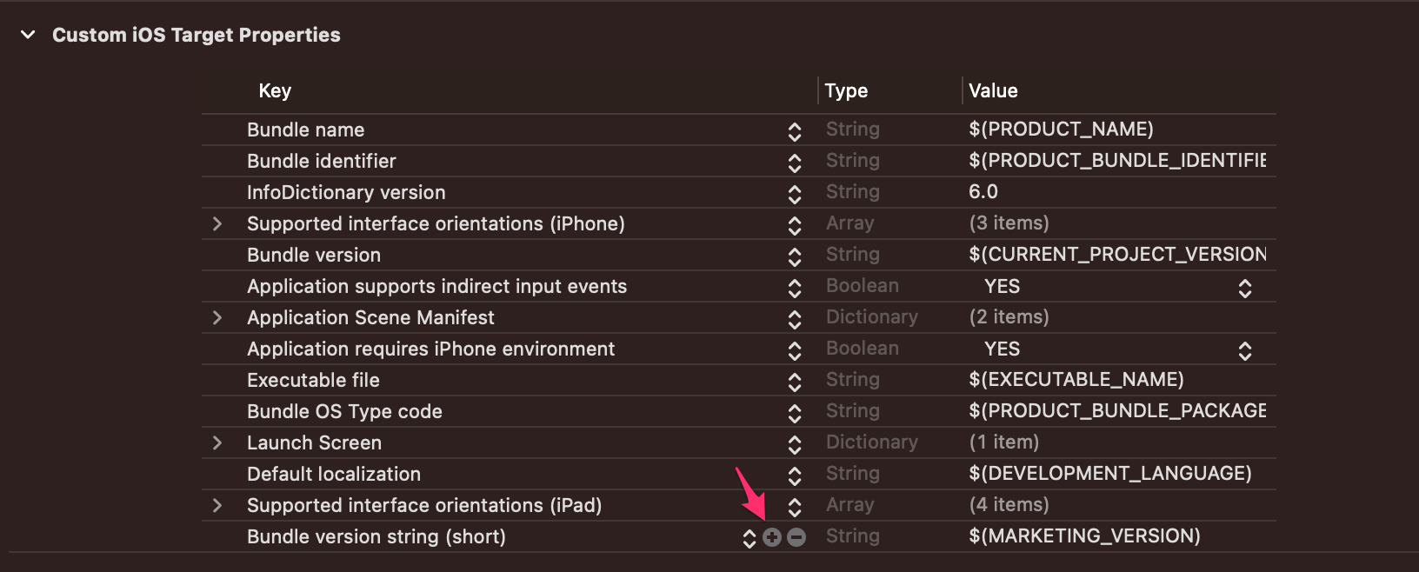Expand the Launch Screen dictionary row

217,443
